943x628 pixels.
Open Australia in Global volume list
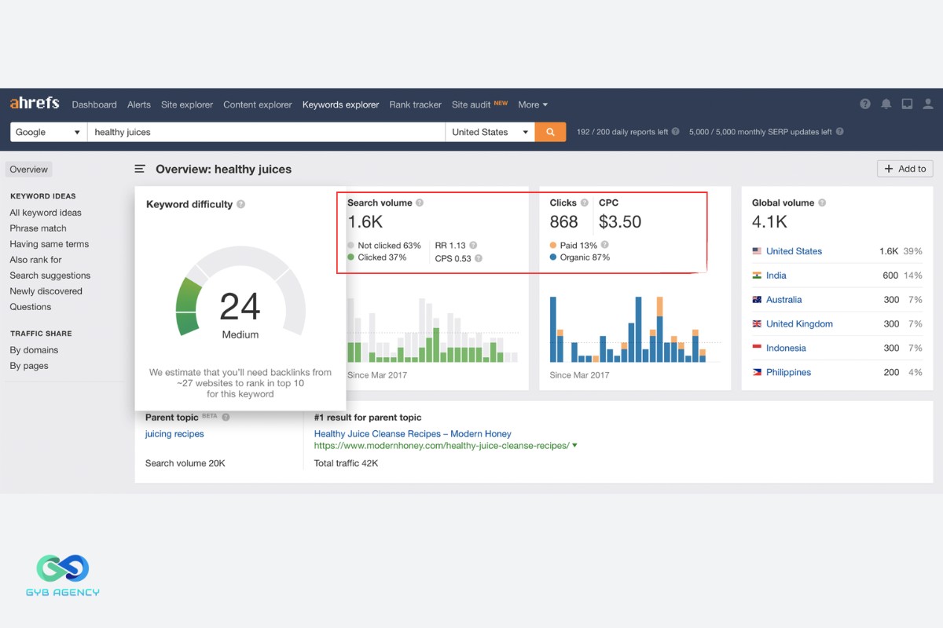tap(784, 300)
